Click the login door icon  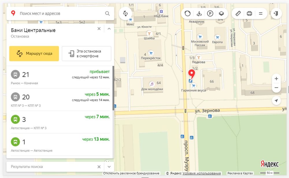click(x=276, y=13)
